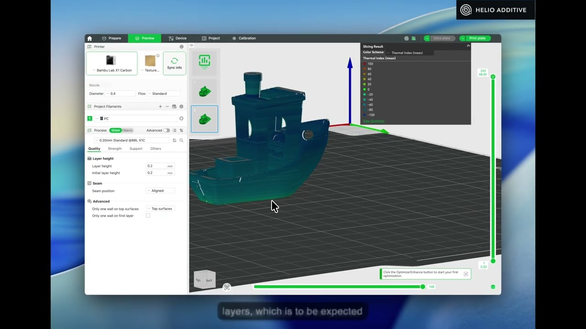The height and width of the screenshot is (329, 586).
Task: Click the plus handle atop layer slider
Action: (x=493, y=77)
